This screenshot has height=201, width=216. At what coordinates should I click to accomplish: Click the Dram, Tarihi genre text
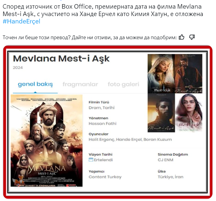click(x=101, y=107)
